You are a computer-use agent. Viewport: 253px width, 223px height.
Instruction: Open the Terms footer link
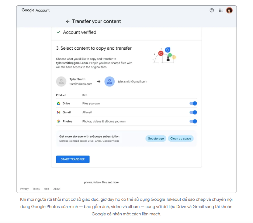[x=36, y=189]
